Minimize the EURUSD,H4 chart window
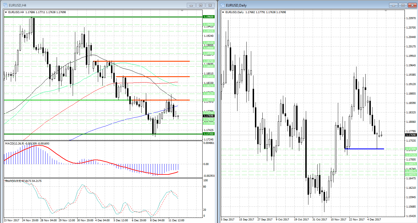The width and height of the screenshot is (418, 223). click(x=191, y=5)
